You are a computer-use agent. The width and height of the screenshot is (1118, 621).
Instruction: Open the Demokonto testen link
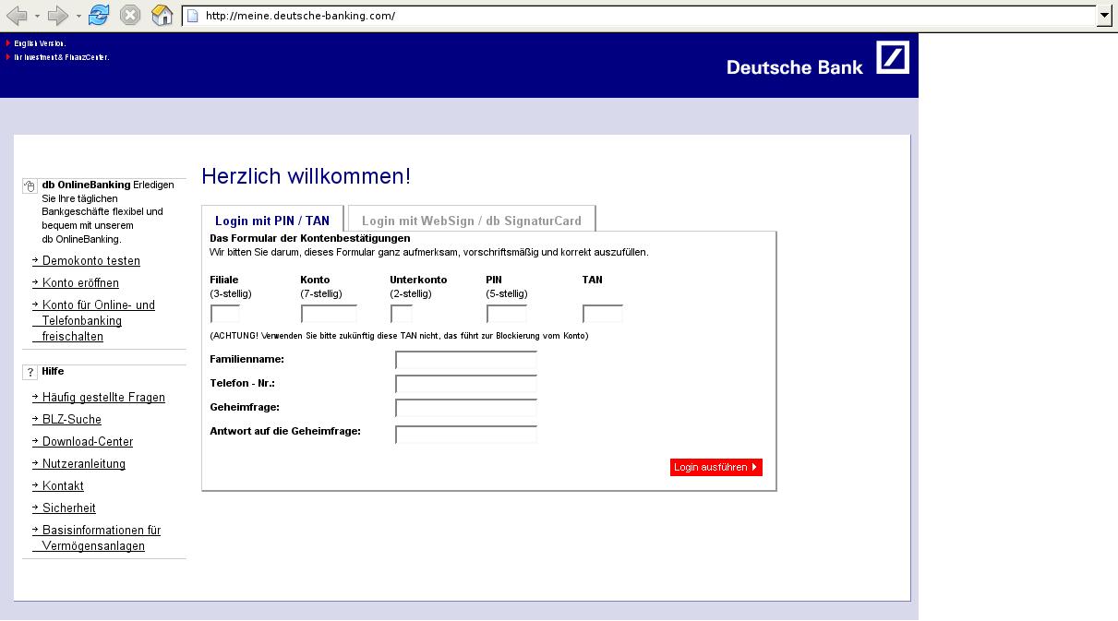point(91,261)
